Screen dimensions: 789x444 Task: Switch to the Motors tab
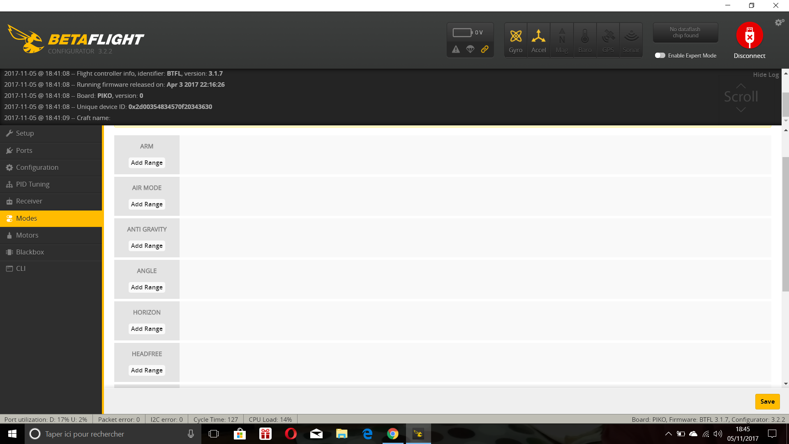[27, 235]
